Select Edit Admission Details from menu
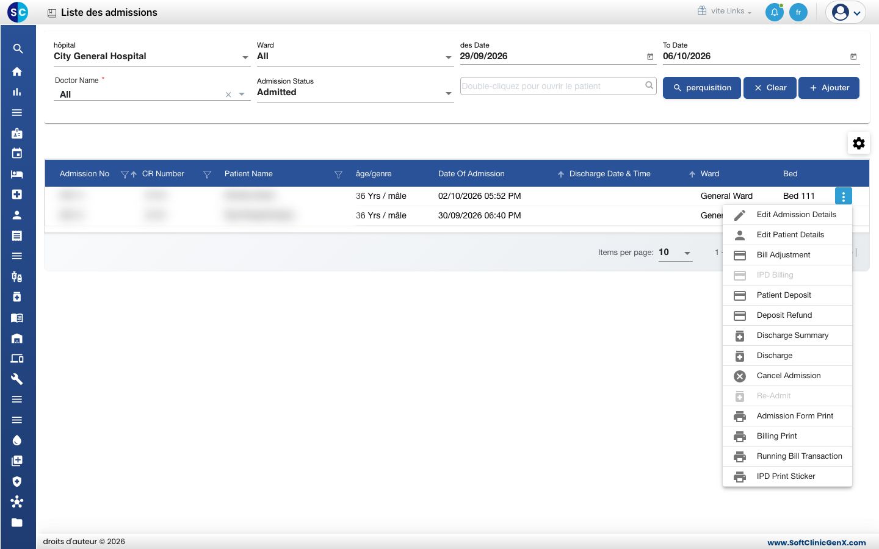Screen dimensions: 879x549 coord(787,215)
